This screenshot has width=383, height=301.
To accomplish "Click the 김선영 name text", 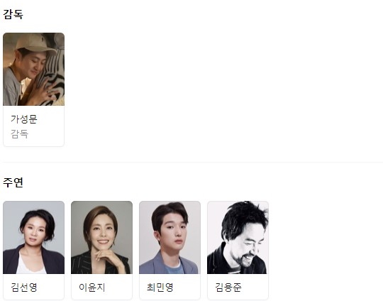I will 24,288.
